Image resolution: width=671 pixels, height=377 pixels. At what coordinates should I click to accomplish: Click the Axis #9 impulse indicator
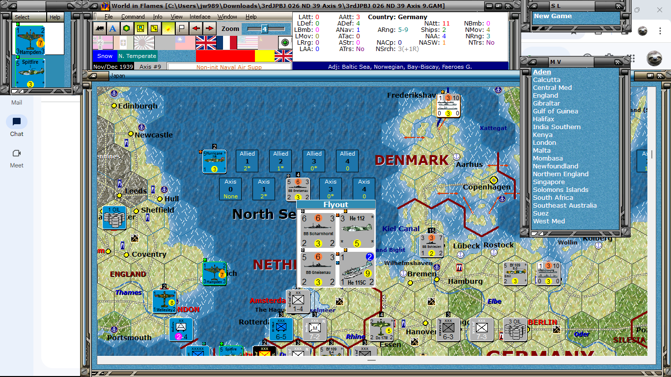[x=150, y=67]
